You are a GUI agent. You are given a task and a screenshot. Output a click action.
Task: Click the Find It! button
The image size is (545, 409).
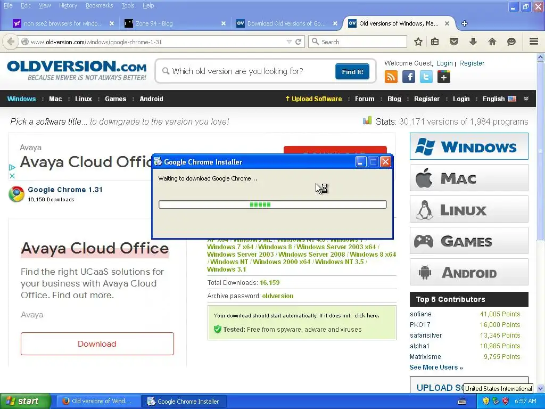pos(352,72)
